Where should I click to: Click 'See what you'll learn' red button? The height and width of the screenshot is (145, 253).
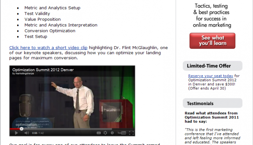pos(212,41)
